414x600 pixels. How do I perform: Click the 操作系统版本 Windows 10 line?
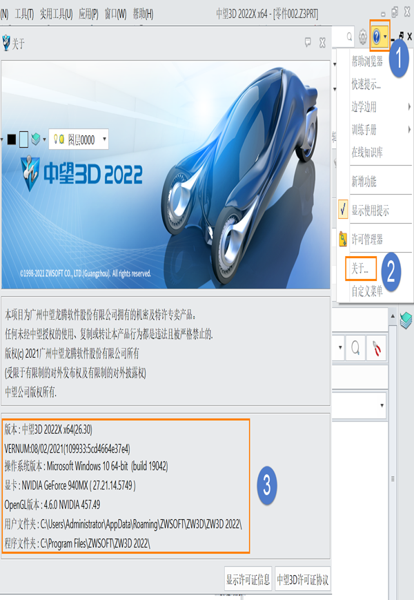(x=86, y=466)
